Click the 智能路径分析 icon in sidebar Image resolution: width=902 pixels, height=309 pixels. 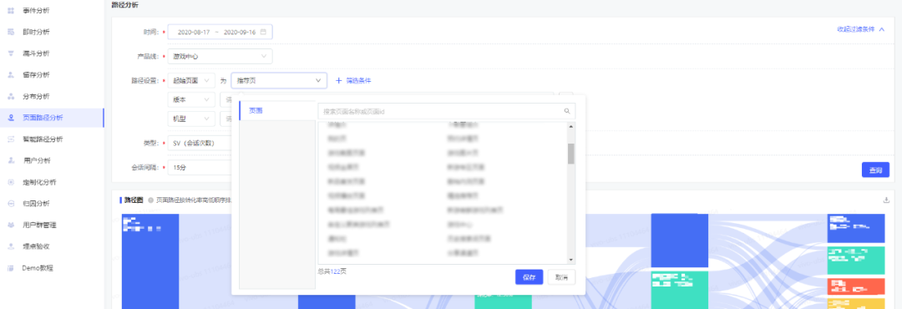[10, 139]
